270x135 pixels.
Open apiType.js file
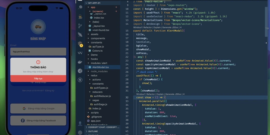point(98,47)
